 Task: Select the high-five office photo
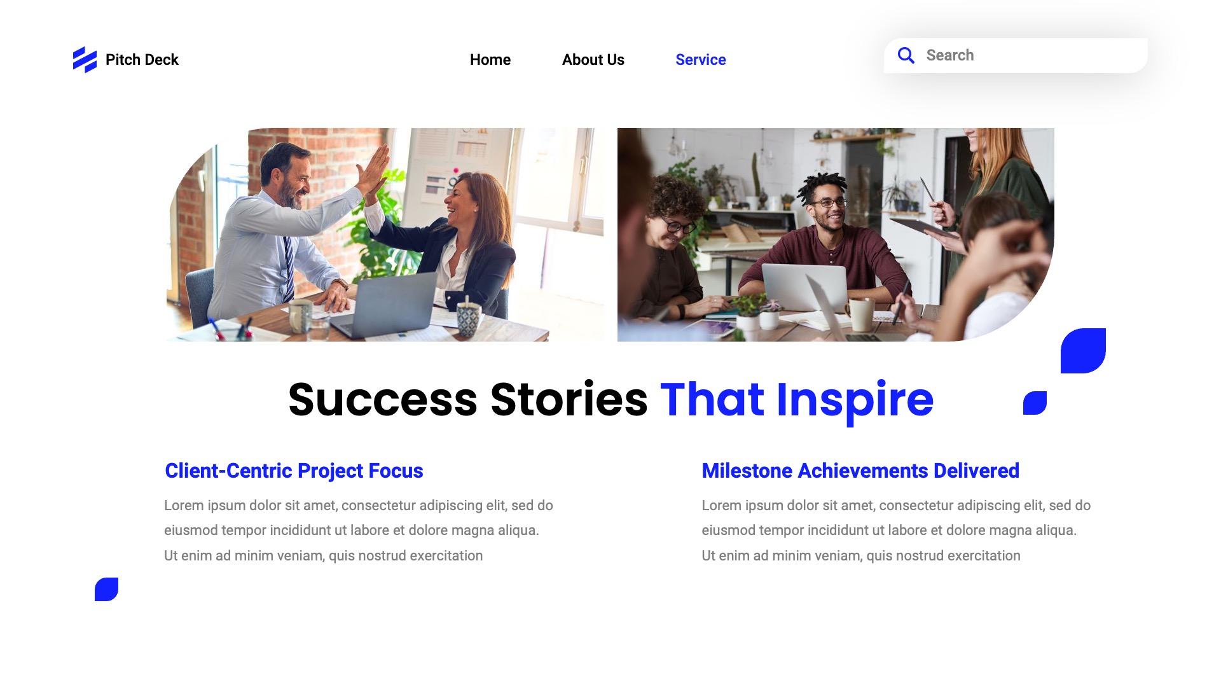(x=385, y=235)
